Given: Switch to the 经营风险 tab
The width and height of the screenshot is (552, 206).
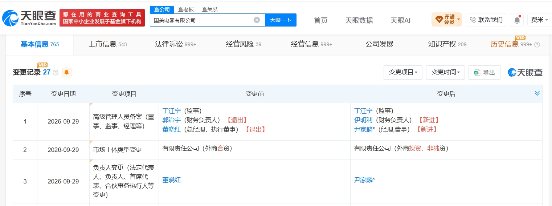Looking at the screenshot, I should pyautogui.click(x=243, y=44).
